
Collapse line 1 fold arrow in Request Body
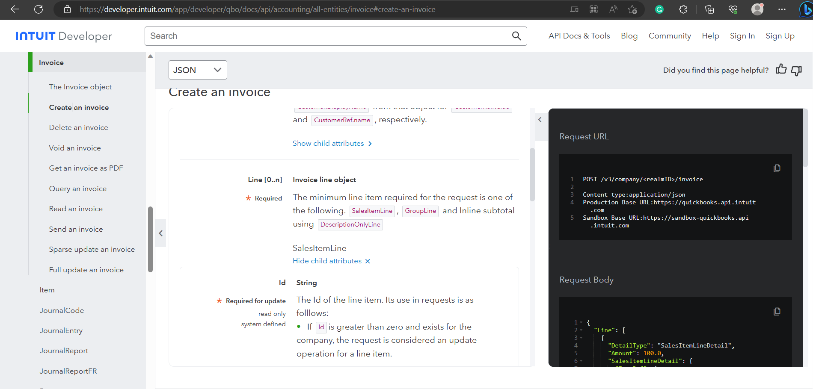tap(581, 322)
